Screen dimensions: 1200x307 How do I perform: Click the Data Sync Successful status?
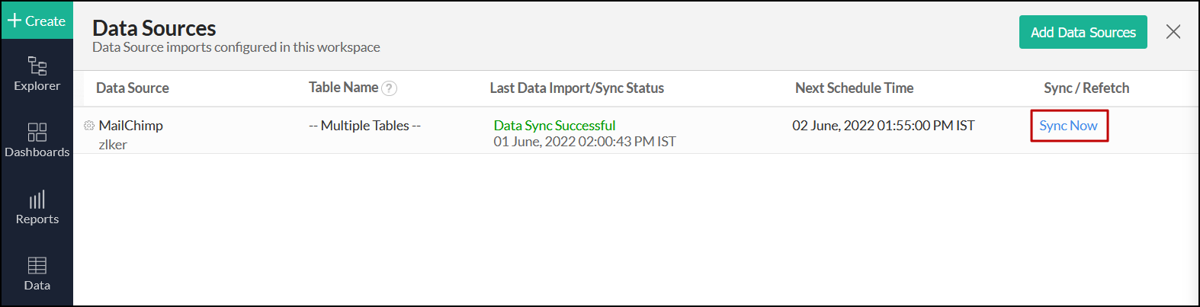point(554,126)
